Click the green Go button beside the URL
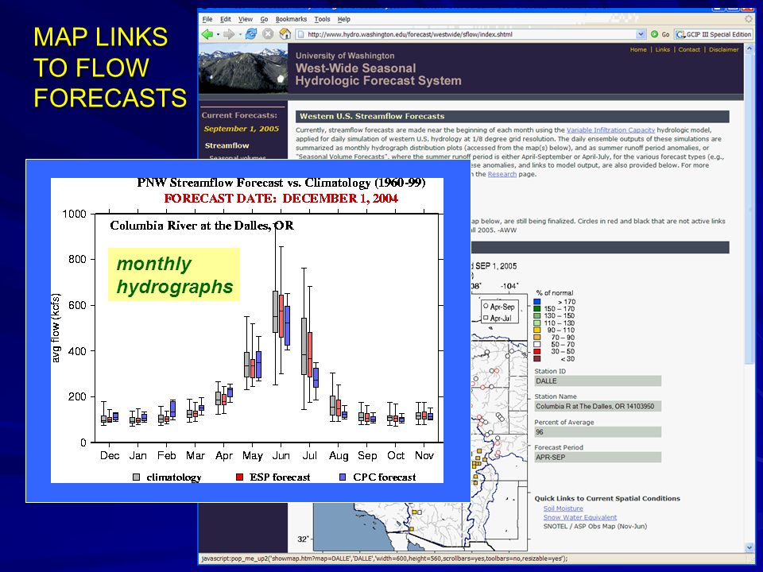The image size is (763, 572). tap(660, 34)
